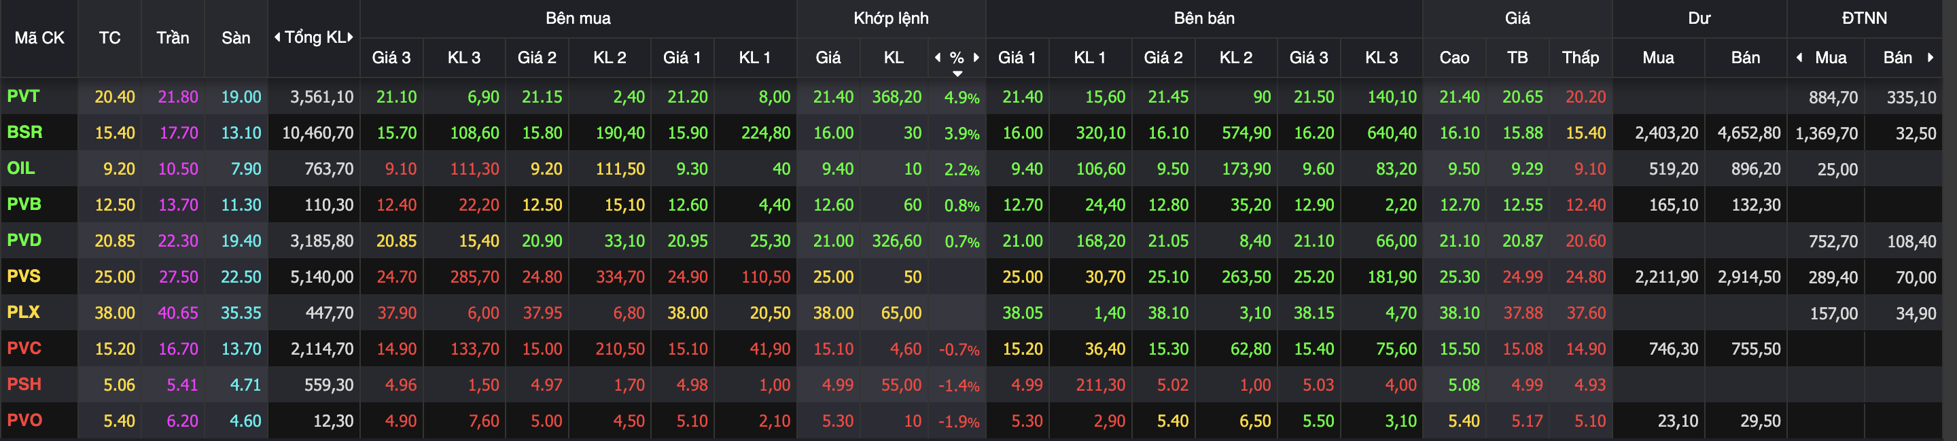
Task: Click right arrow beside Tổng KL header
Action: [350, 37]
